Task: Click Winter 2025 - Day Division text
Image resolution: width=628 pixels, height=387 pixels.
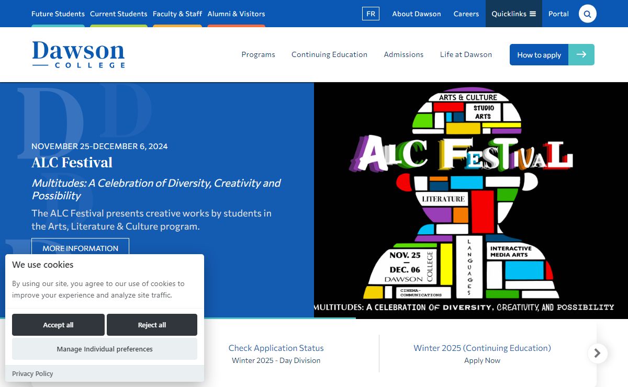Action: [x=276, y=360]
